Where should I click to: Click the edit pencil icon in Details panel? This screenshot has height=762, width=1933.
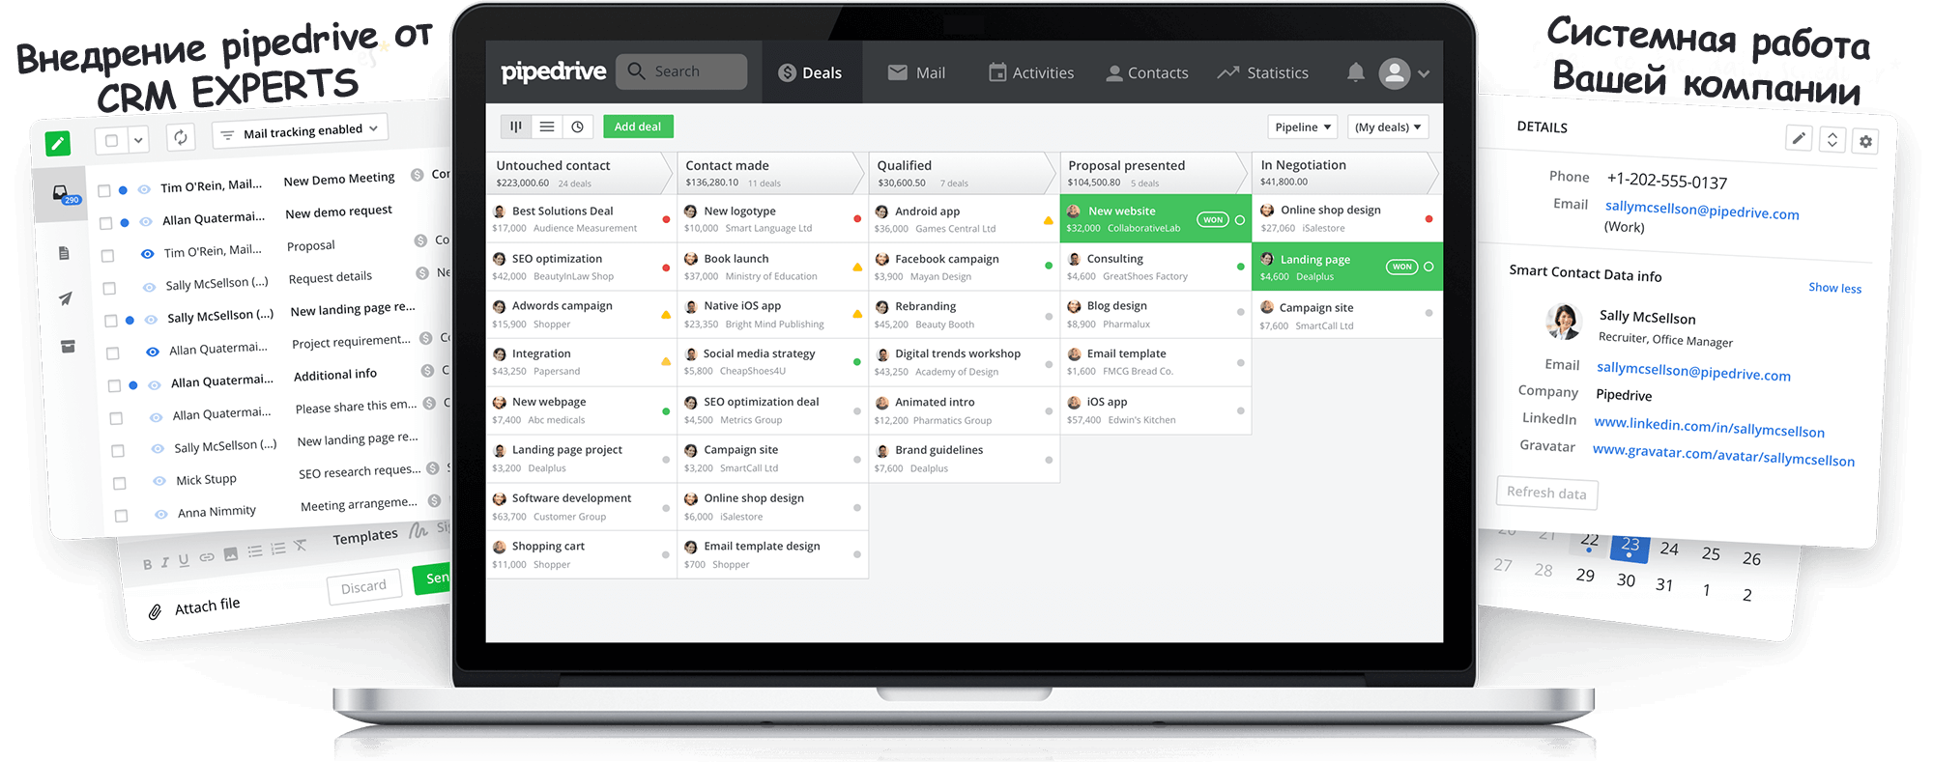click(1799, 138)
